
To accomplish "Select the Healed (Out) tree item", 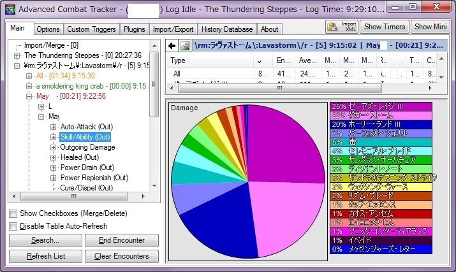I will [80, 157].
